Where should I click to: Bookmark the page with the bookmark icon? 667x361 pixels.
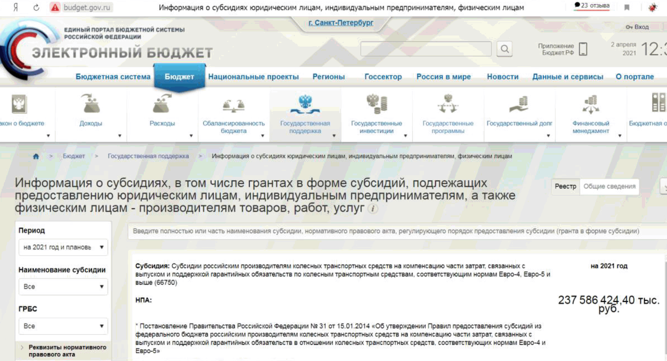point(627,7)
